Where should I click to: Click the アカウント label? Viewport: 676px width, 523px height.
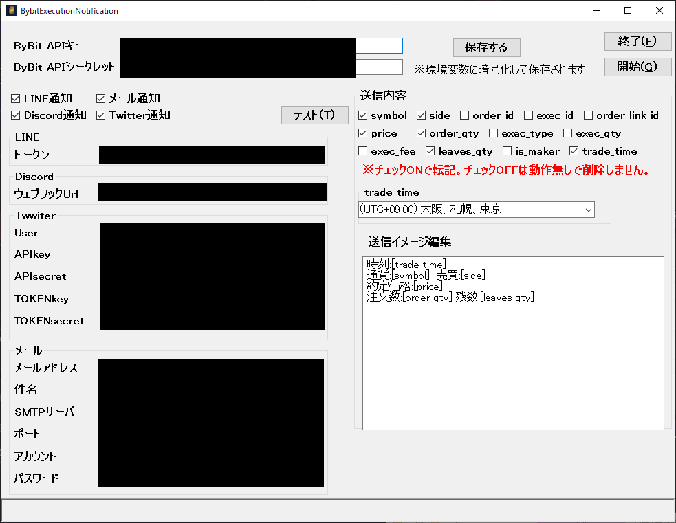point(35,456)
